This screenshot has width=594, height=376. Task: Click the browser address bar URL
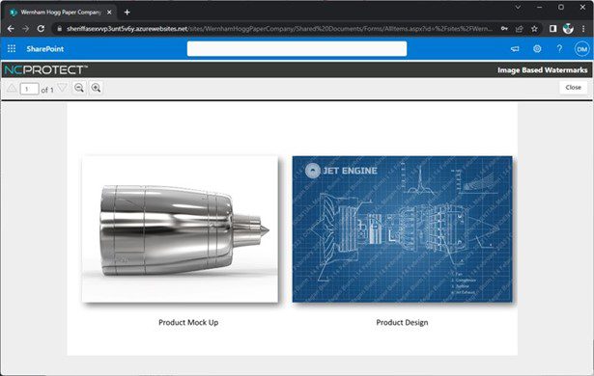coord(279,29)
